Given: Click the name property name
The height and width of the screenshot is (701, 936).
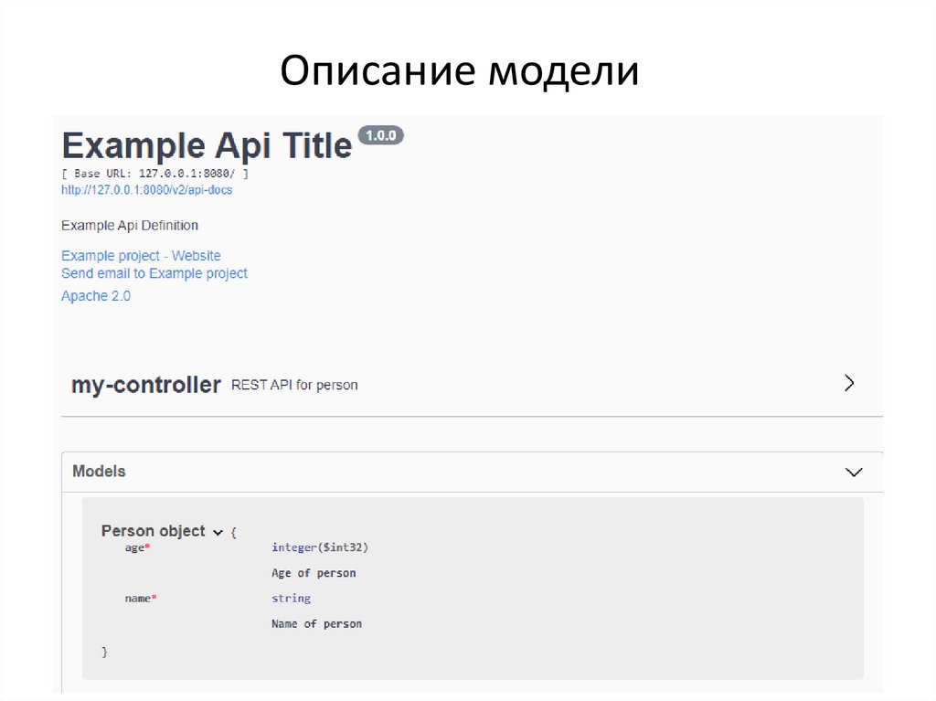Looking at the screenshot, I should (138, 599).
